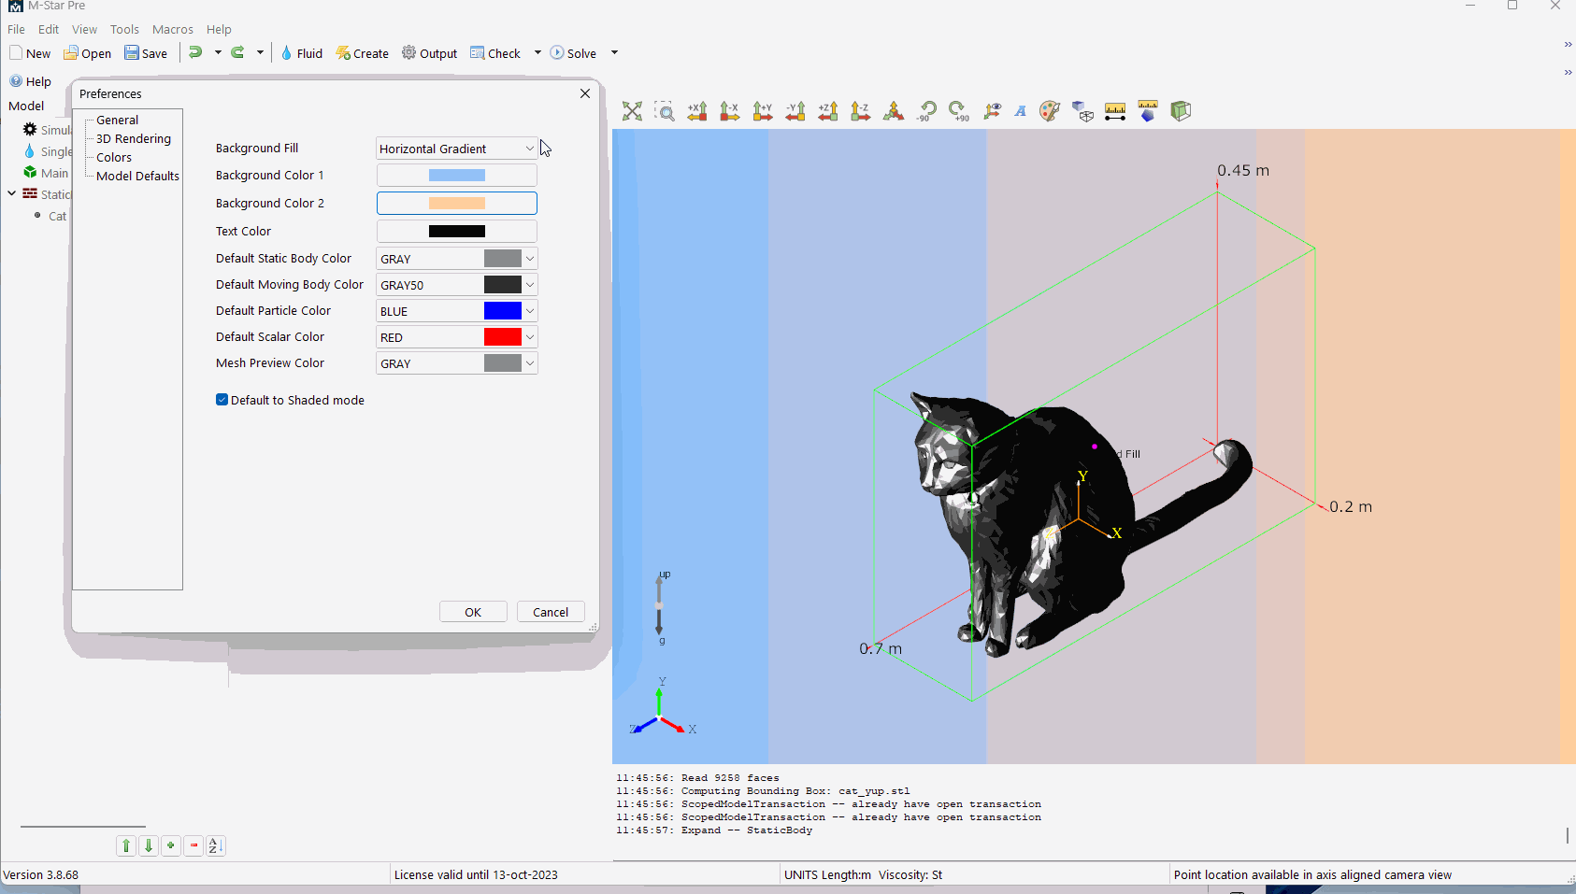This screenshot has height=894, width=1576.
Task: Set camera to -Y view
Action: (795, 111)
